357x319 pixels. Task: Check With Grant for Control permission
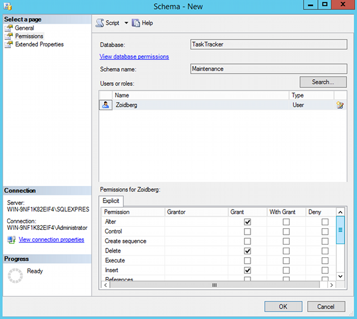tap(286, 232)
